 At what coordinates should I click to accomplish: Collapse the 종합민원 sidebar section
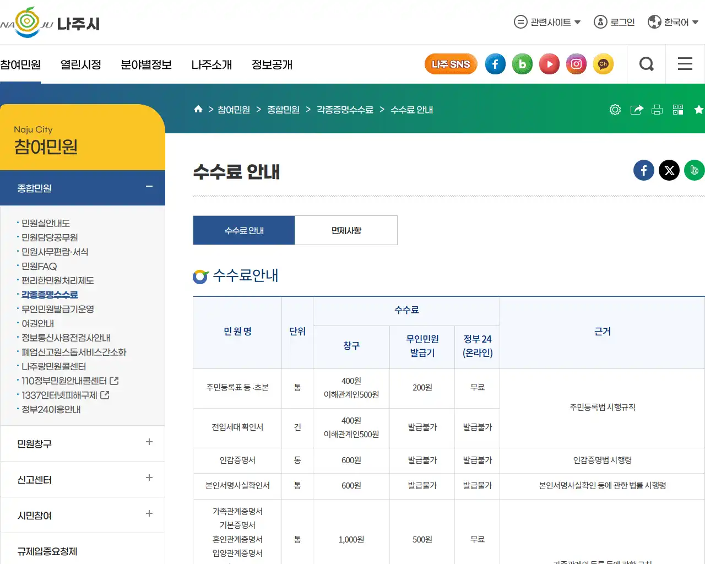[83, 188]
